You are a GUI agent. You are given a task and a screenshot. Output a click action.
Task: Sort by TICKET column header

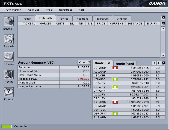(30, 24)
